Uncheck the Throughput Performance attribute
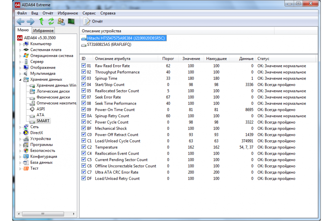The width and height of the screenshot is (333, 221). tap(84, 72)
